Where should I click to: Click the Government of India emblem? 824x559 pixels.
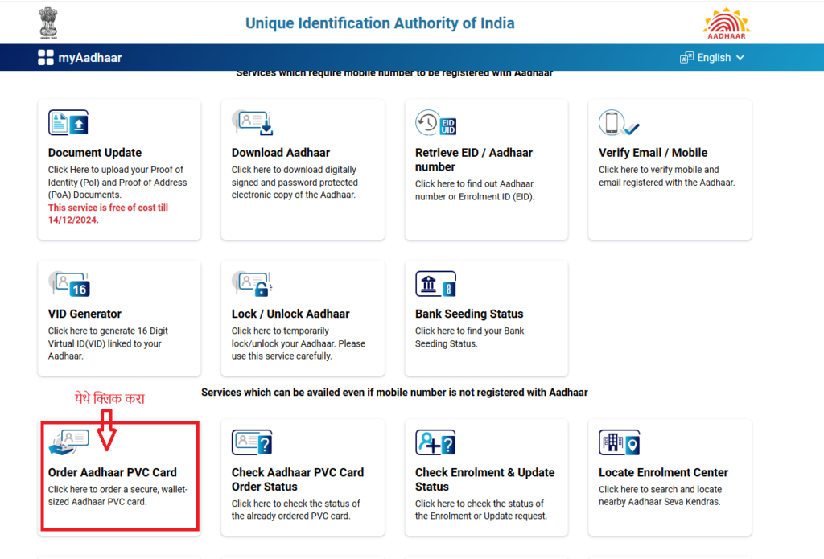pos(48,23)
